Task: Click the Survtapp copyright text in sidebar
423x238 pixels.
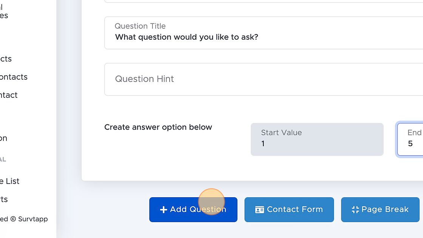Action: coord(24,219)
